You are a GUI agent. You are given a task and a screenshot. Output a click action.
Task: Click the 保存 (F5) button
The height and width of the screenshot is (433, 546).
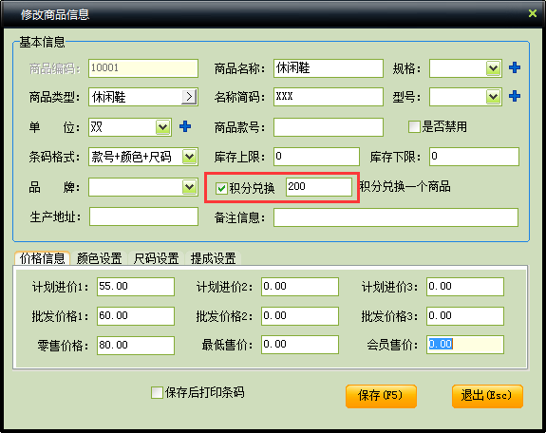[381, 396]
